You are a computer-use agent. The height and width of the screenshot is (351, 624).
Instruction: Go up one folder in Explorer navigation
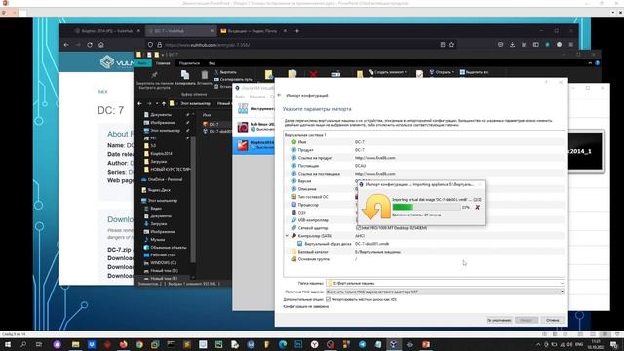pos(164,103)
